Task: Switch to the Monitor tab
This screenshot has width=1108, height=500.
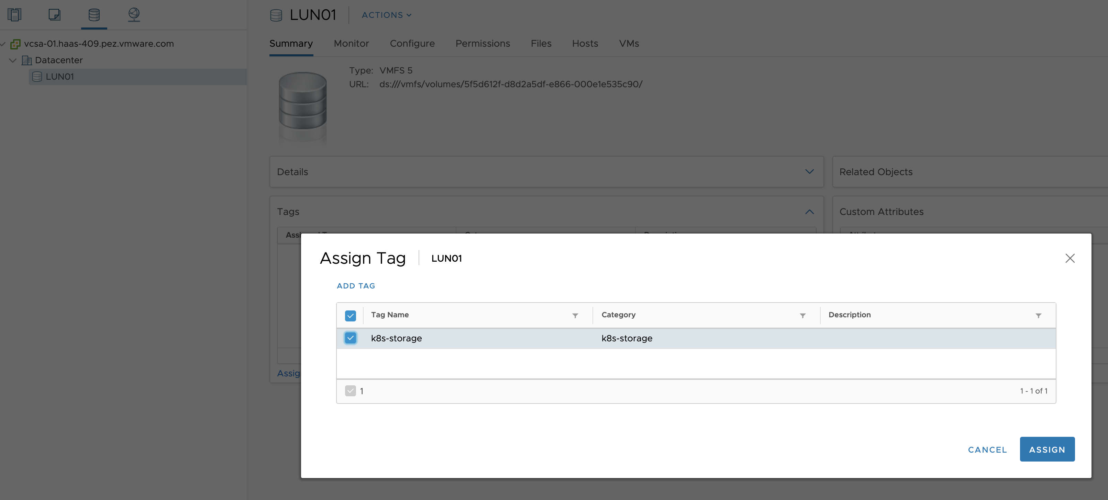Action: [x=351, y=43]
